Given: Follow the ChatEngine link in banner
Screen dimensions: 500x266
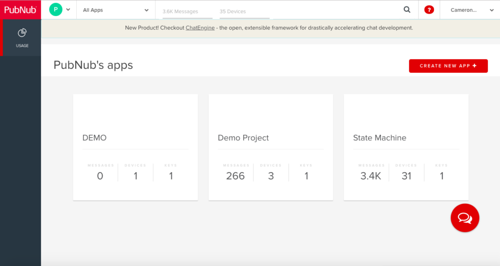Looking at the screenshot, I should tap(200, 28).
